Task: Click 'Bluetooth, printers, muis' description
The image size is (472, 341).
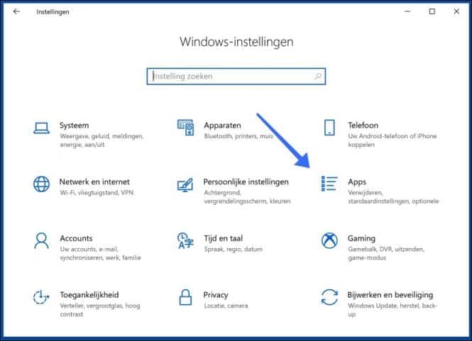Action: (x=238, y=136)
